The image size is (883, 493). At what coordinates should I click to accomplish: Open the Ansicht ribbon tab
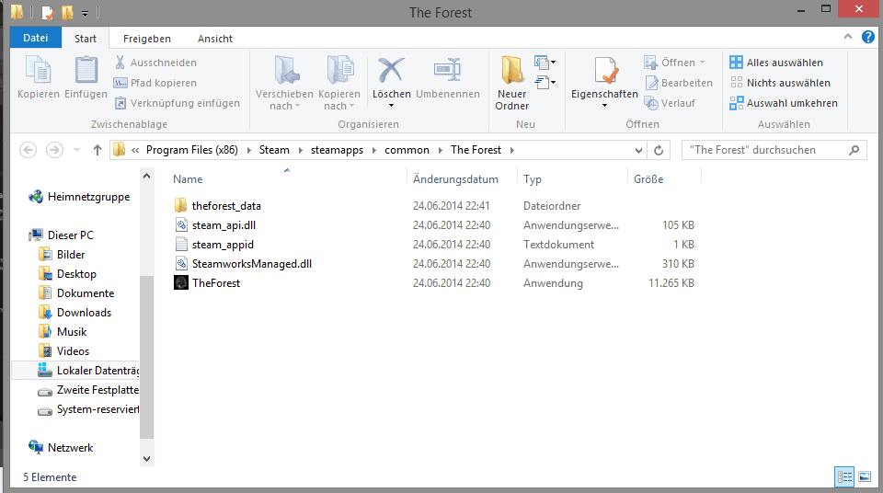click(x=214, y=39)
